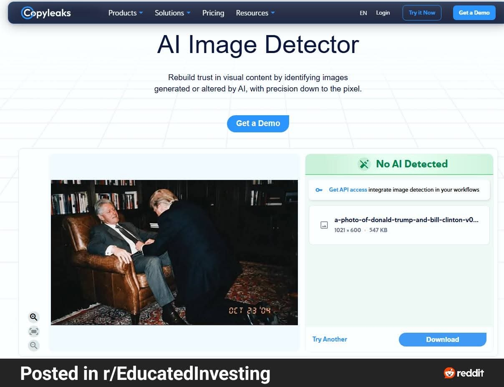504x387 pixels.
Task: Go to the Pricing page
Action: coord(213,13)
